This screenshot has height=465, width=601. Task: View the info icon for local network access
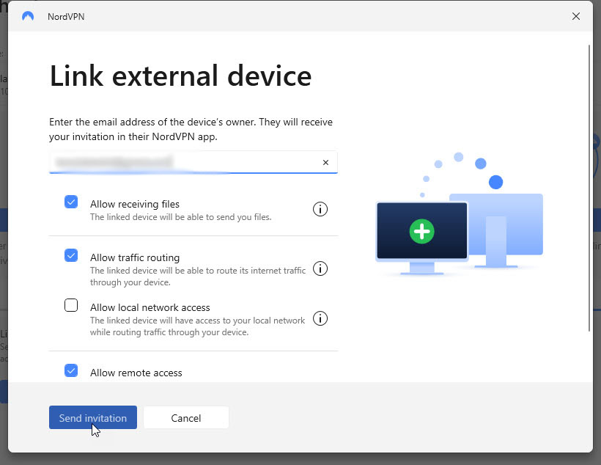point(320,318)
